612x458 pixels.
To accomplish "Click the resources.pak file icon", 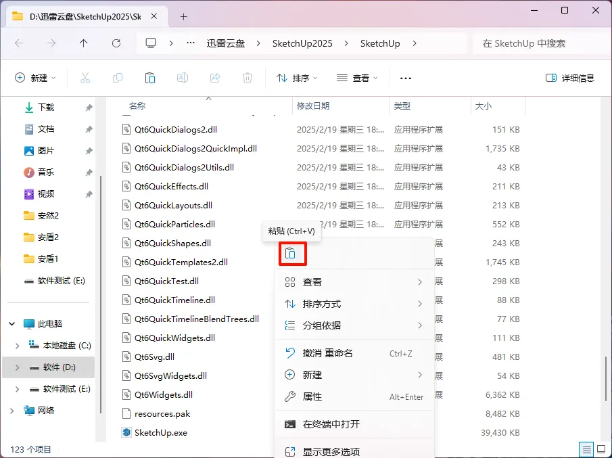I will 126,413.
